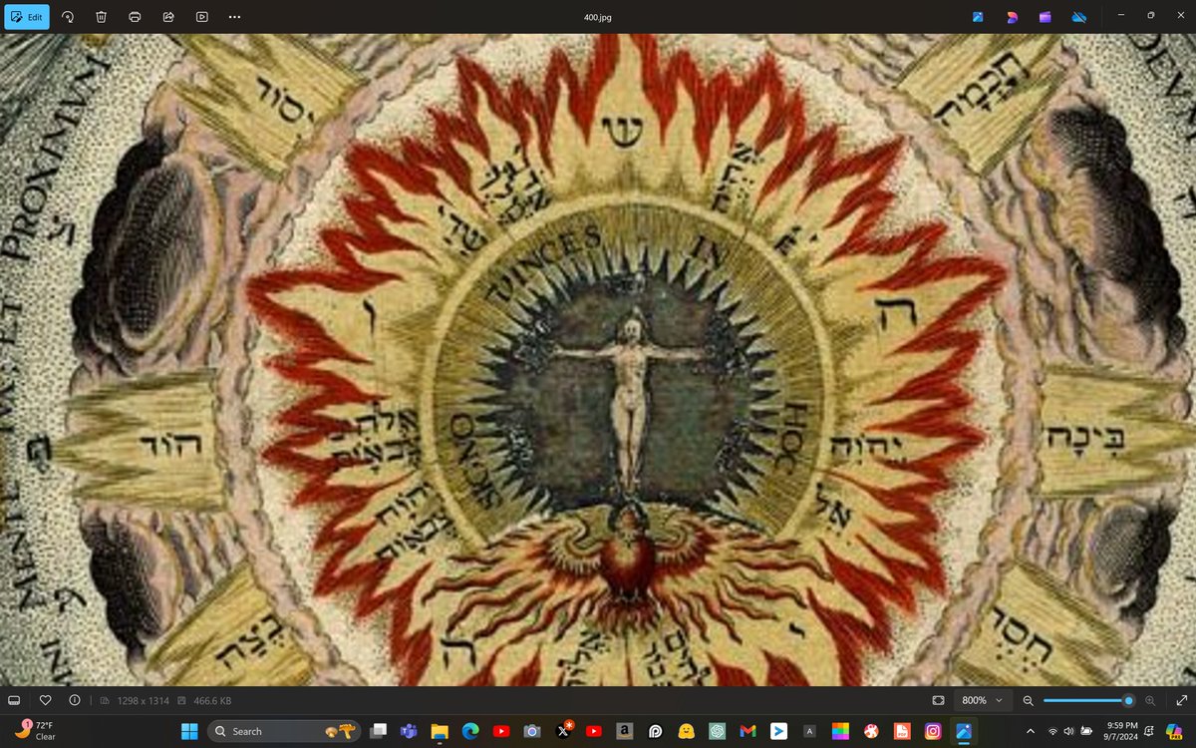Image resolution: width=1196 pixels, height=748 pixels.
Task: Adjust the zoom slider handle
Action: tap(1128, 700)
